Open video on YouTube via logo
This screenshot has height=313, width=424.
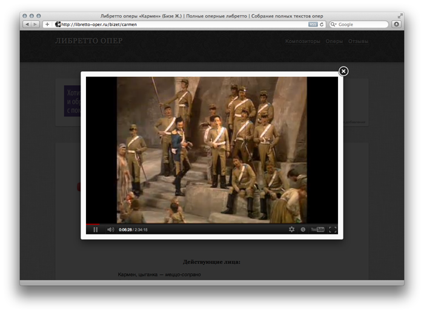pos(317,230)
